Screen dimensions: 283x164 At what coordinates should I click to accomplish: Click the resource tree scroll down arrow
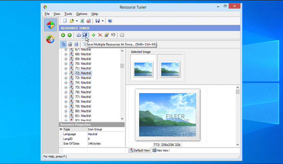pos(122,119)
